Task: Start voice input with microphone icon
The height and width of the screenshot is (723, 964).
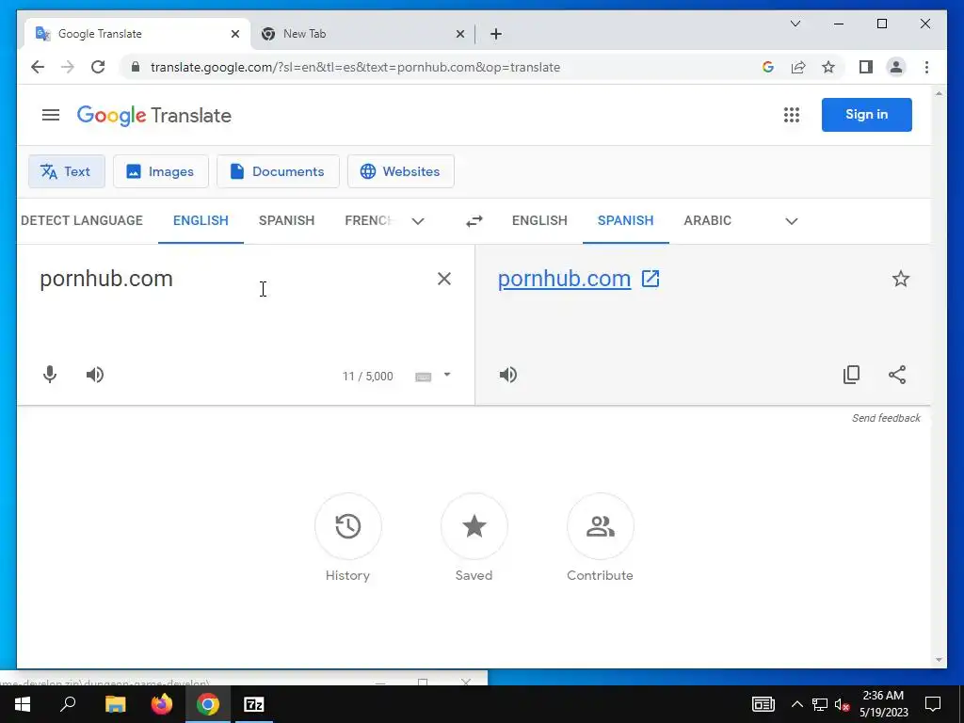Action: point(50,375)
